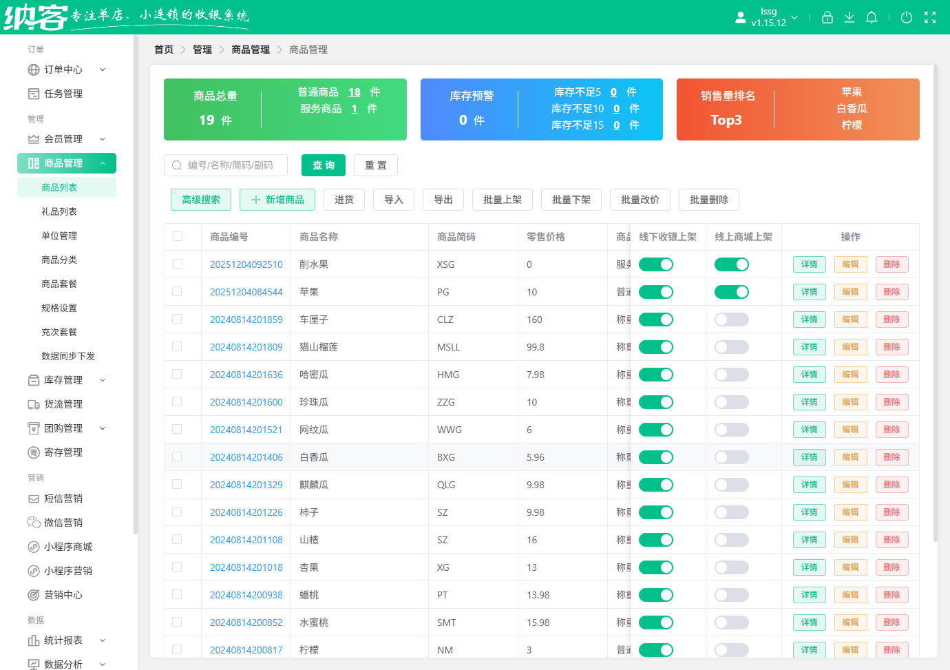
Task: Disable online mall listing for 苹果
Action: [731, 291]
